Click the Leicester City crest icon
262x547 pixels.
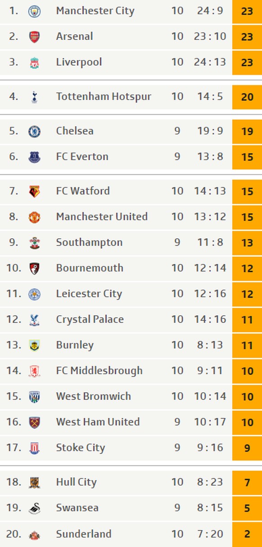[x=34, y=294]
